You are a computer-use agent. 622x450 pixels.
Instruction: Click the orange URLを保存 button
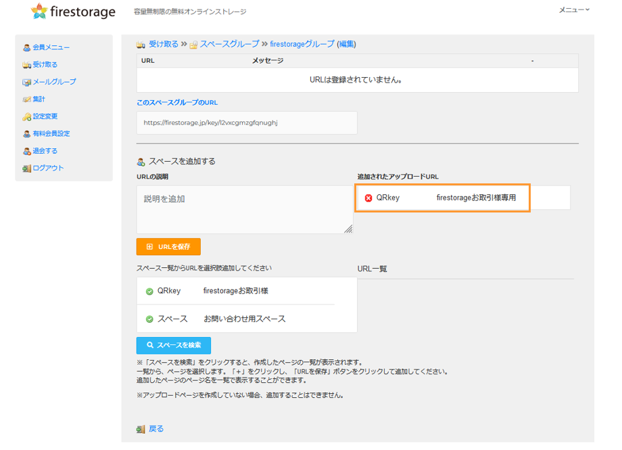click(x=168, y=246)
